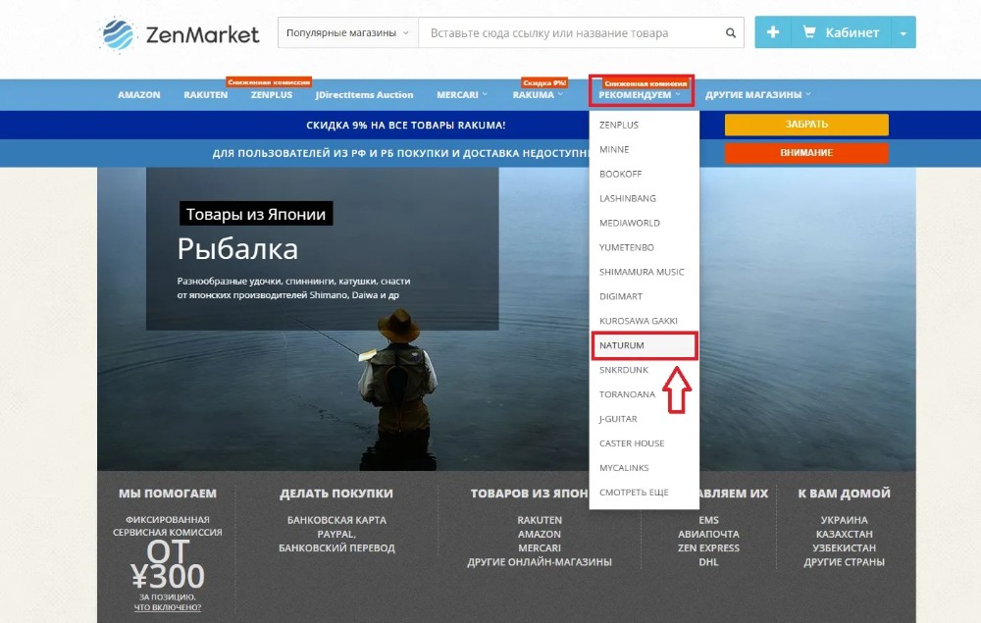Expand the RAKUMA nav dropdown
The image size is (981, 623).
point(538,95)
